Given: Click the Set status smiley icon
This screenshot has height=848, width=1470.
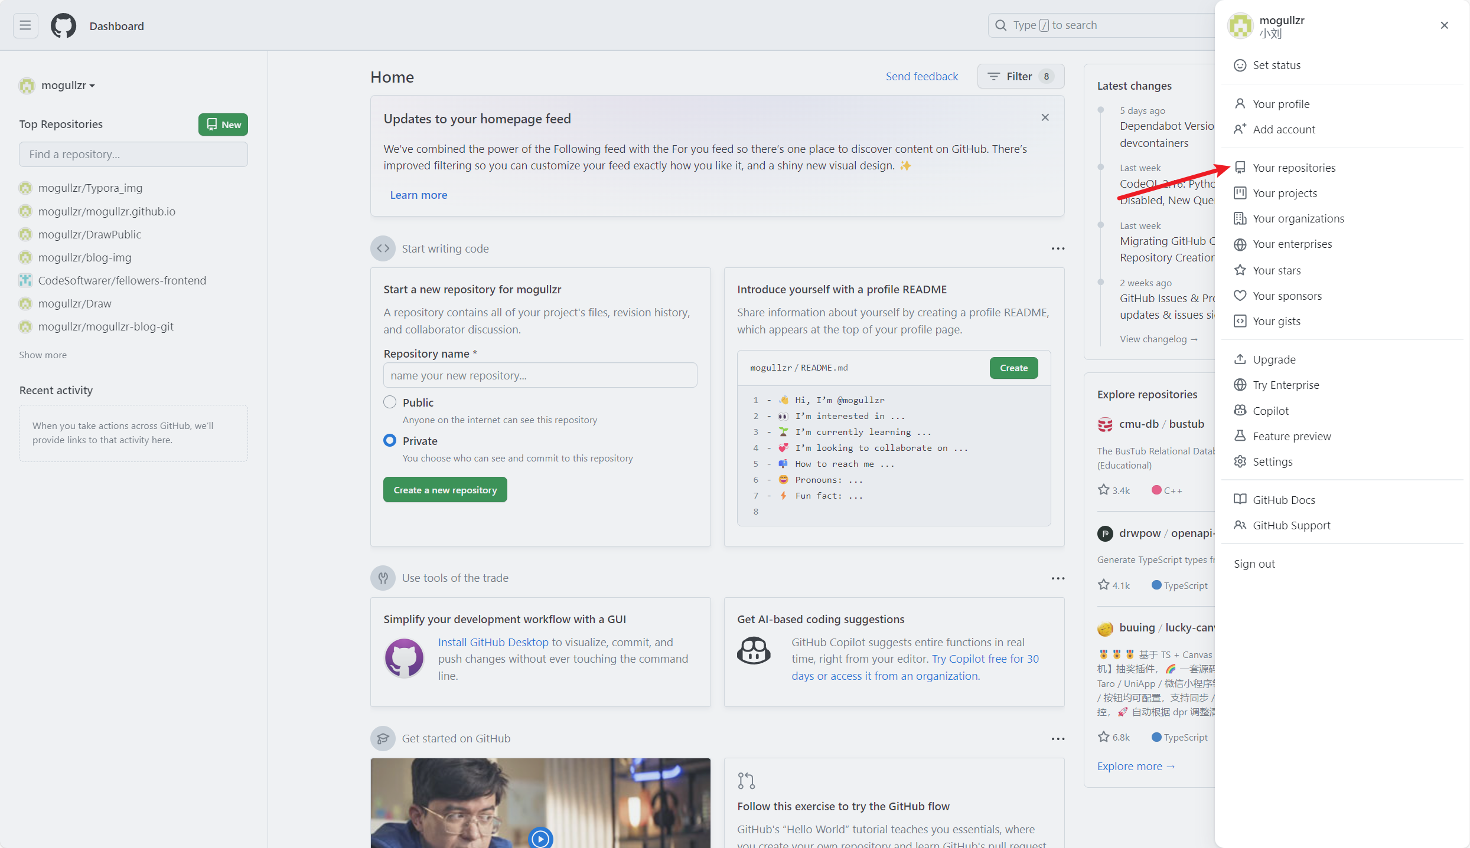Looking at the screenshot, I should point(1240,66).
